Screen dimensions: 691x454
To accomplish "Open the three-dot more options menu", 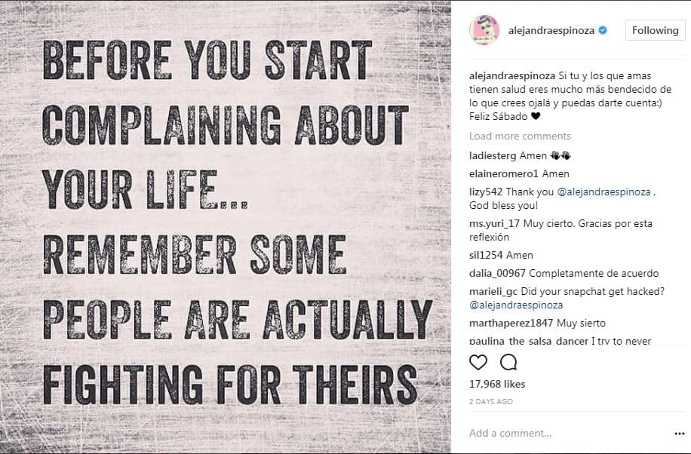I will (679, 434).
